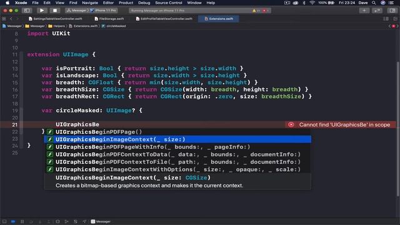
Task: Pick UIGraphicsBeginPDFContextToFile completion
Action: [x=177, y=162]
